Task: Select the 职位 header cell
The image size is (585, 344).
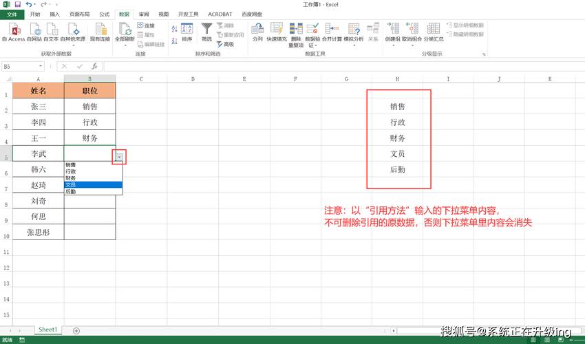Action: coord(90,91)
